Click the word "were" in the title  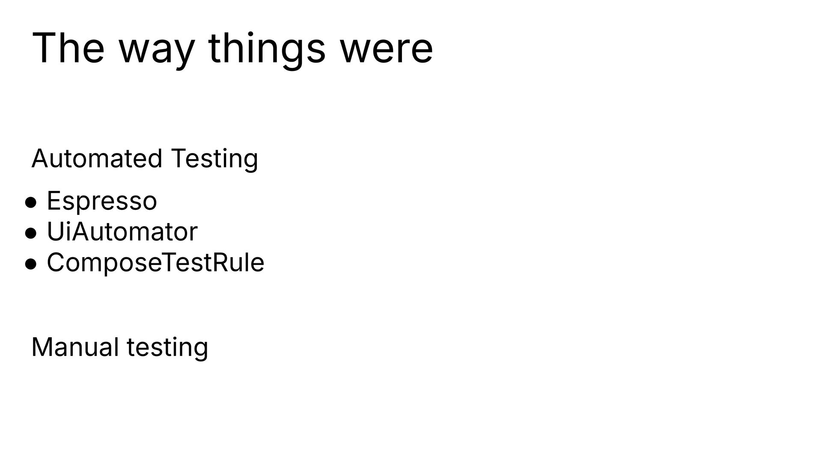[x=387, y=52]
